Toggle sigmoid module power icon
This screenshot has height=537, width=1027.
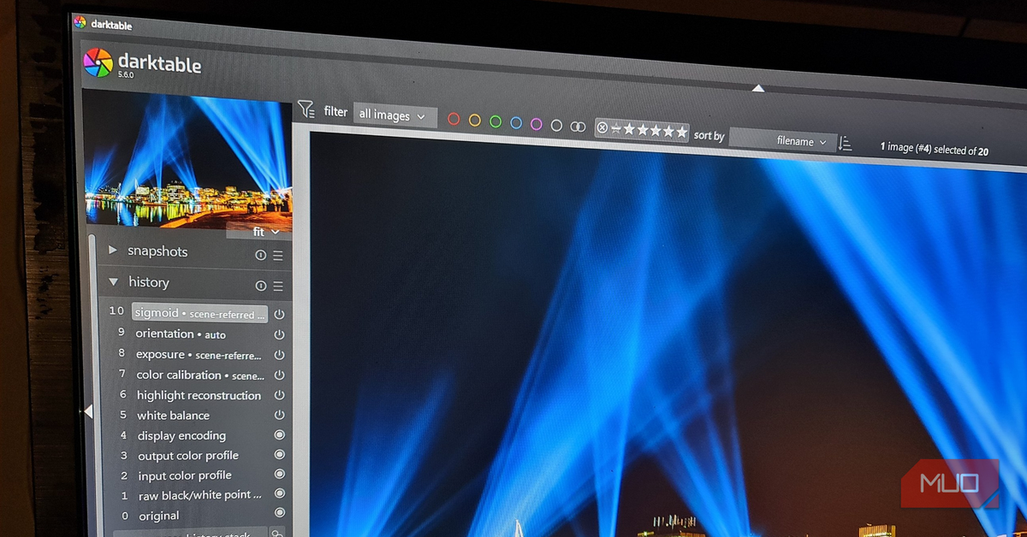click(279, 314)
